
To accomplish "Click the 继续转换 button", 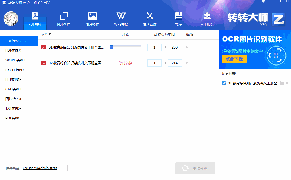I will (x=195, y=168).
